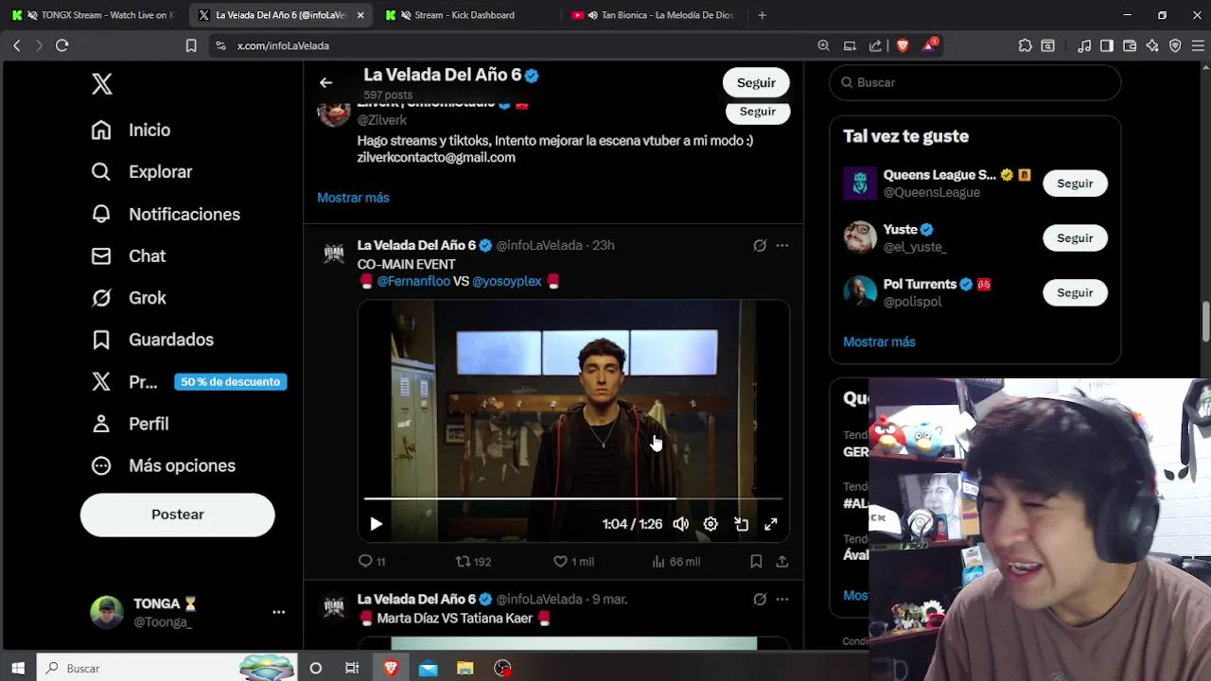Click Grok icon on Marta Díaz post

(x=760, y=600)
